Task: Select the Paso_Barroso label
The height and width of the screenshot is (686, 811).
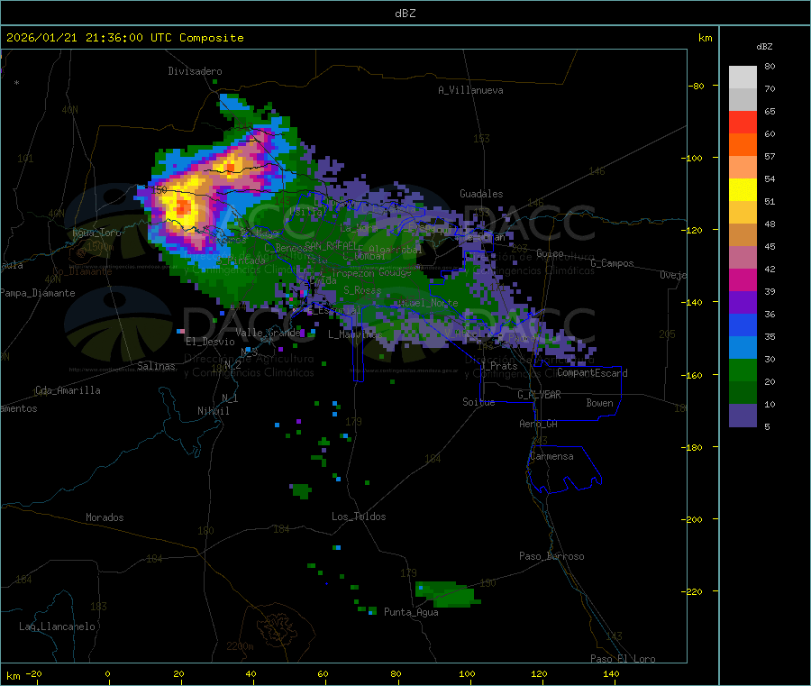Action: tap(551, 556)
